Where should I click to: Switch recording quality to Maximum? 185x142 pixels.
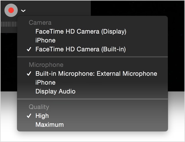pyautogui.click(x=50, y=125)
